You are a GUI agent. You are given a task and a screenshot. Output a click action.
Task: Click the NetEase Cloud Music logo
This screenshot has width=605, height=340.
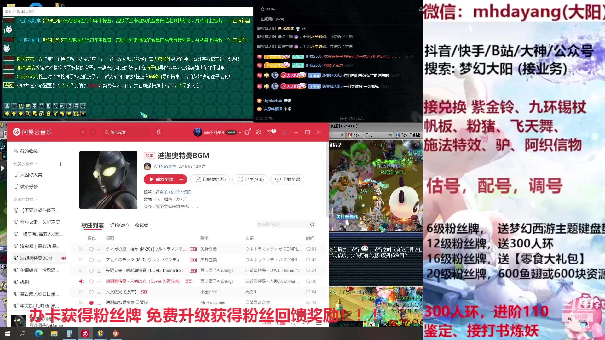[32, 132]
